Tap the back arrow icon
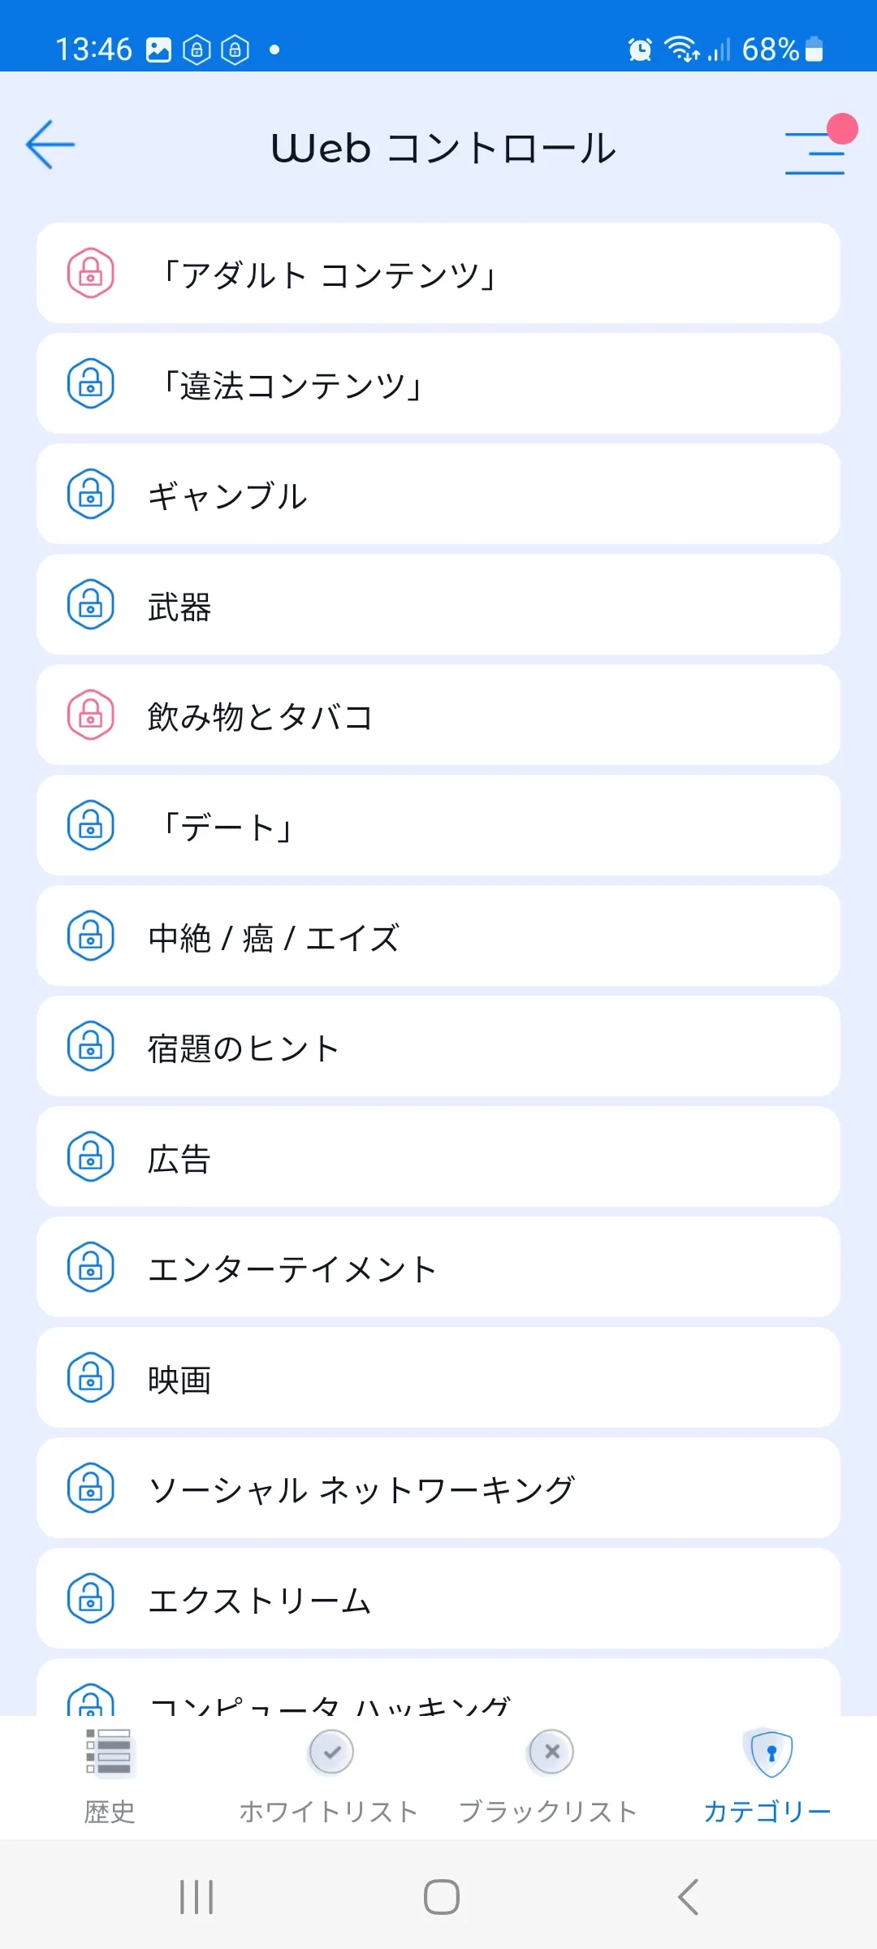The height and width of the screenshot is (1949, 877). tap(50, 145)
